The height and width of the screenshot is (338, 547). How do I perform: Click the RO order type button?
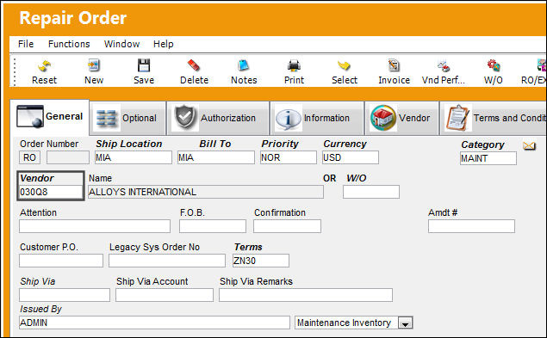(29, 157)
